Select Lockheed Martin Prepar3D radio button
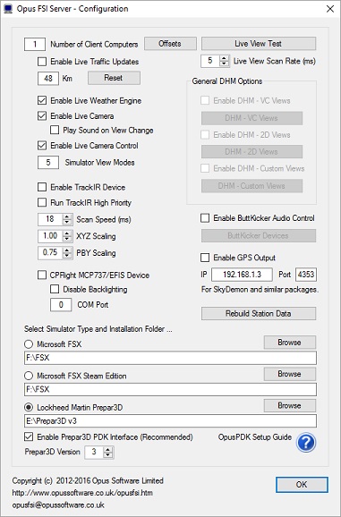This screenshot has height=517, width=341. (x=29, y=407)
